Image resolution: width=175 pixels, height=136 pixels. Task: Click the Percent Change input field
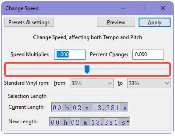[x=148, y=55]
